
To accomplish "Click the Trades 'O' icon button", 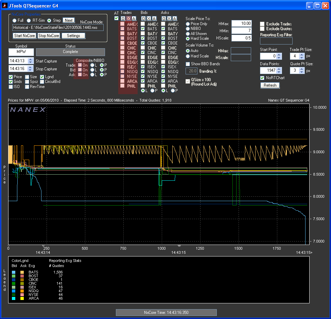I will point(123,19).
